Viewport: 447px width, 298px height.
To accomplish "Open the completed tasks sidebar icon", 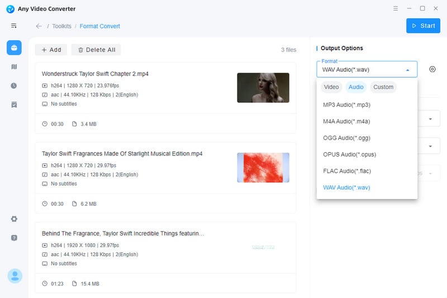I will tap(14, 105).
